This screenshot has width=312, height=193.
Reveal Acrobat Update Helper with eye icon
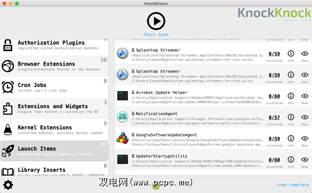coord(305,96)
